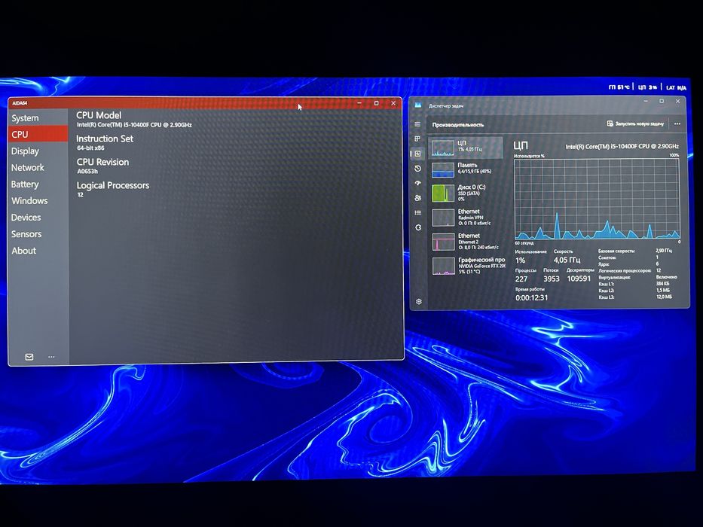Open Services icon in Task Manager
This screenshot has width=703, height=527.
point(418,227)
